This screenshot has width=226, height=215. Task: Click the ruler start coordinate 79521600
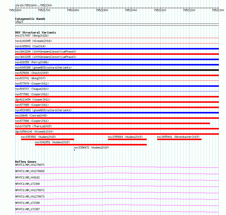coord(15,10)
